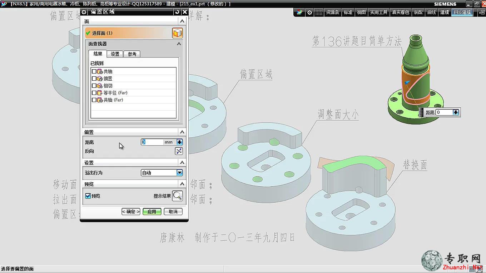Image resolution: width=486 pixels, height=273 pixels.
Task: Switch to the 参考 tab
Action: (x=132, y=54)
